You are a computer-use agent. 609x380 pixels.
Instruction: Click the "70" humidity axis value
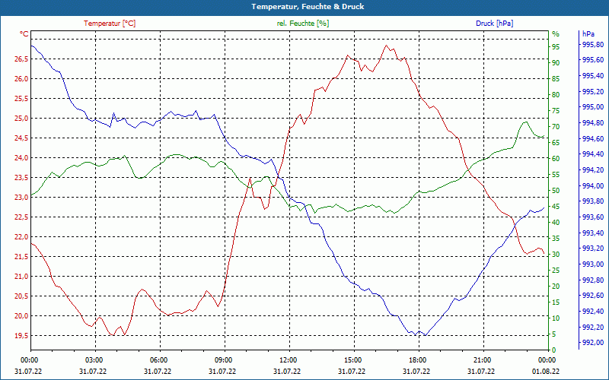pyautogui.click(x=556, y=127)
